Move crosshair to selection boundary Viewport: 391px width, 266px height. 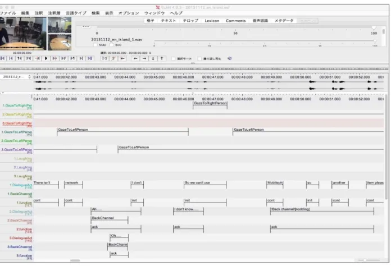point(122,58)
